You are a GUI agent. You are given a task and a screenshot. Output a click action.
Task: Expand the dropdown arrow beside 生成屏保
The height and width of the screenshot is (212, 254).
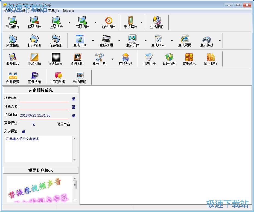tap(146, 41)
